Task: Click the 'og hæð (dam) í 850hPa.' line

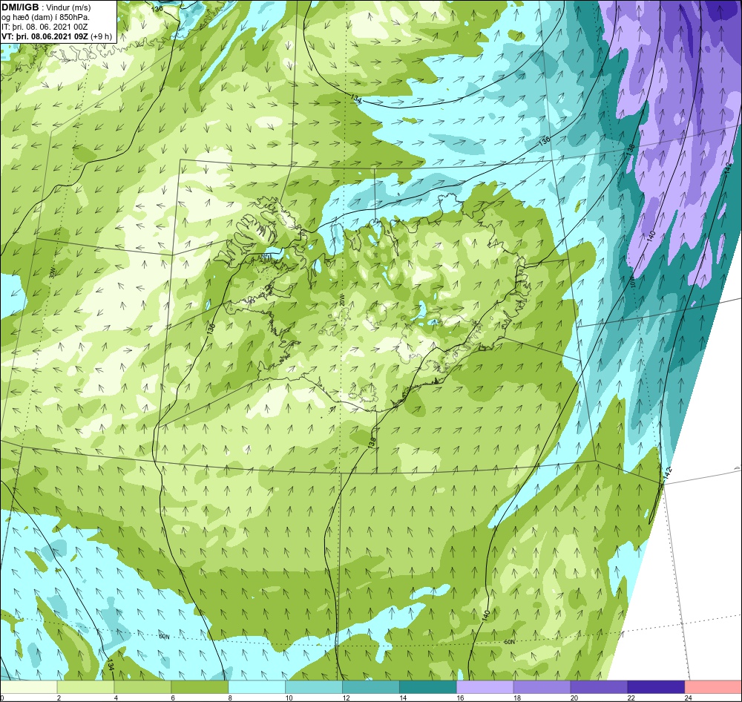Action: tap(45, 18)
